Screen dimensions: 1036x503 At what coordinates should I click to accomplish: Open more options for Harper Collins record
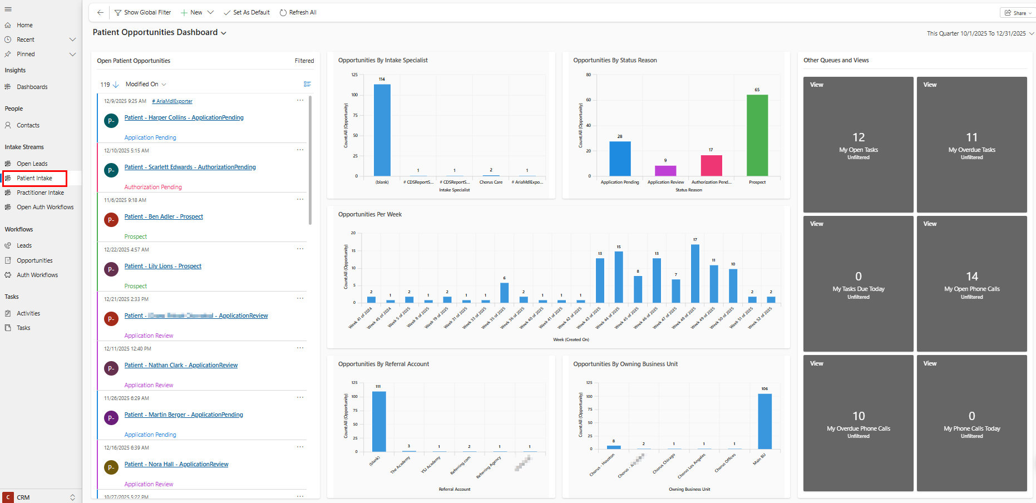point(300,101)
